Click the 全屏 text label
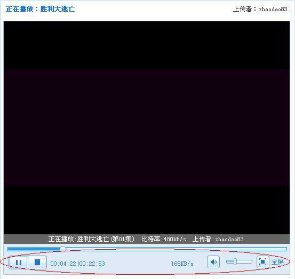 pos(277,262)
